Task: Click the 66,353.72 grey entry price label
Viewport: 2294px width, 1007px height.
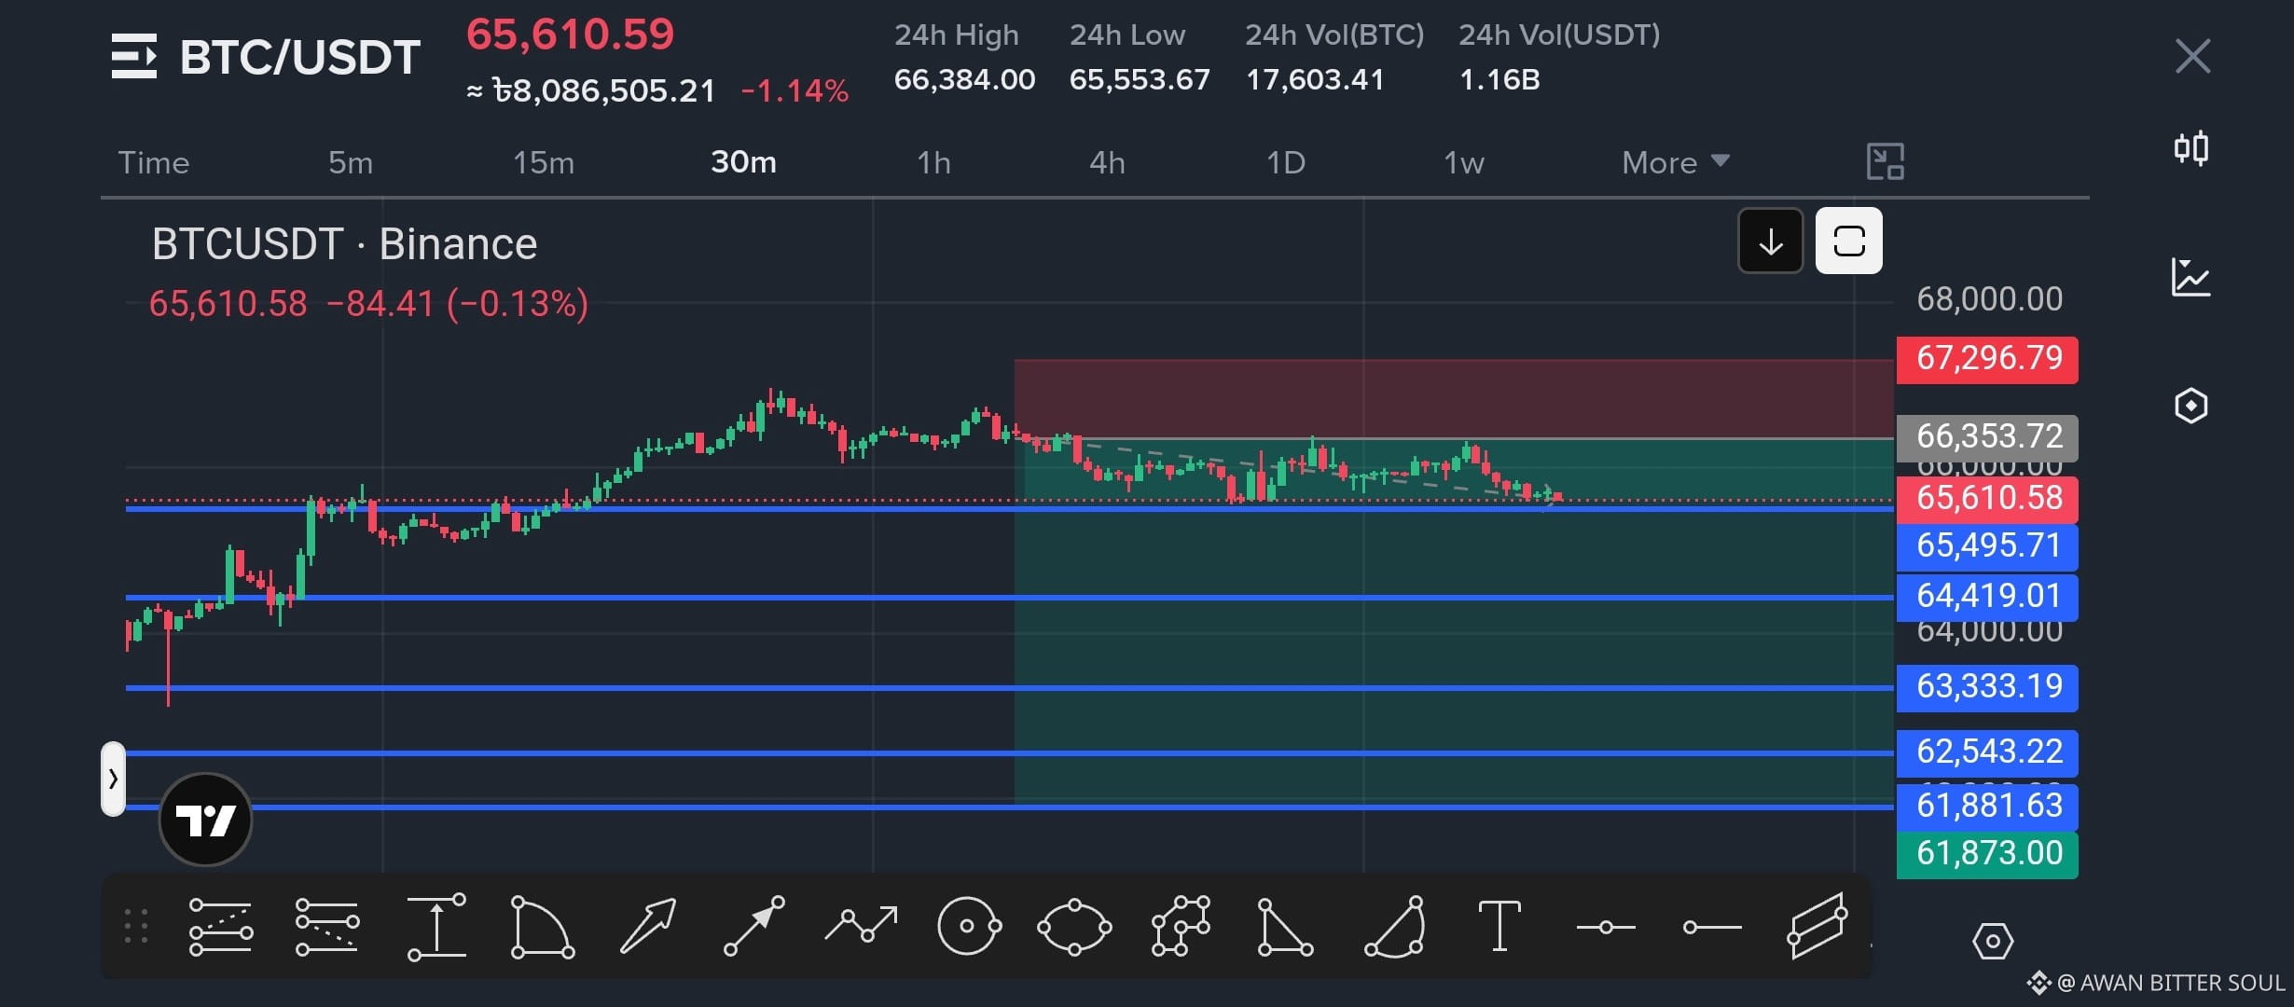Action: pos(1987,436)
